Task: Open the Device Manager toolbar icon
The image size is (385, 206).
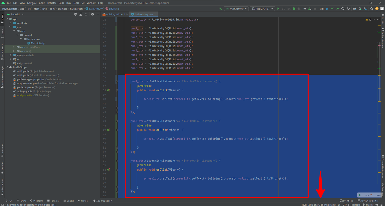Action: click(360, 9)
